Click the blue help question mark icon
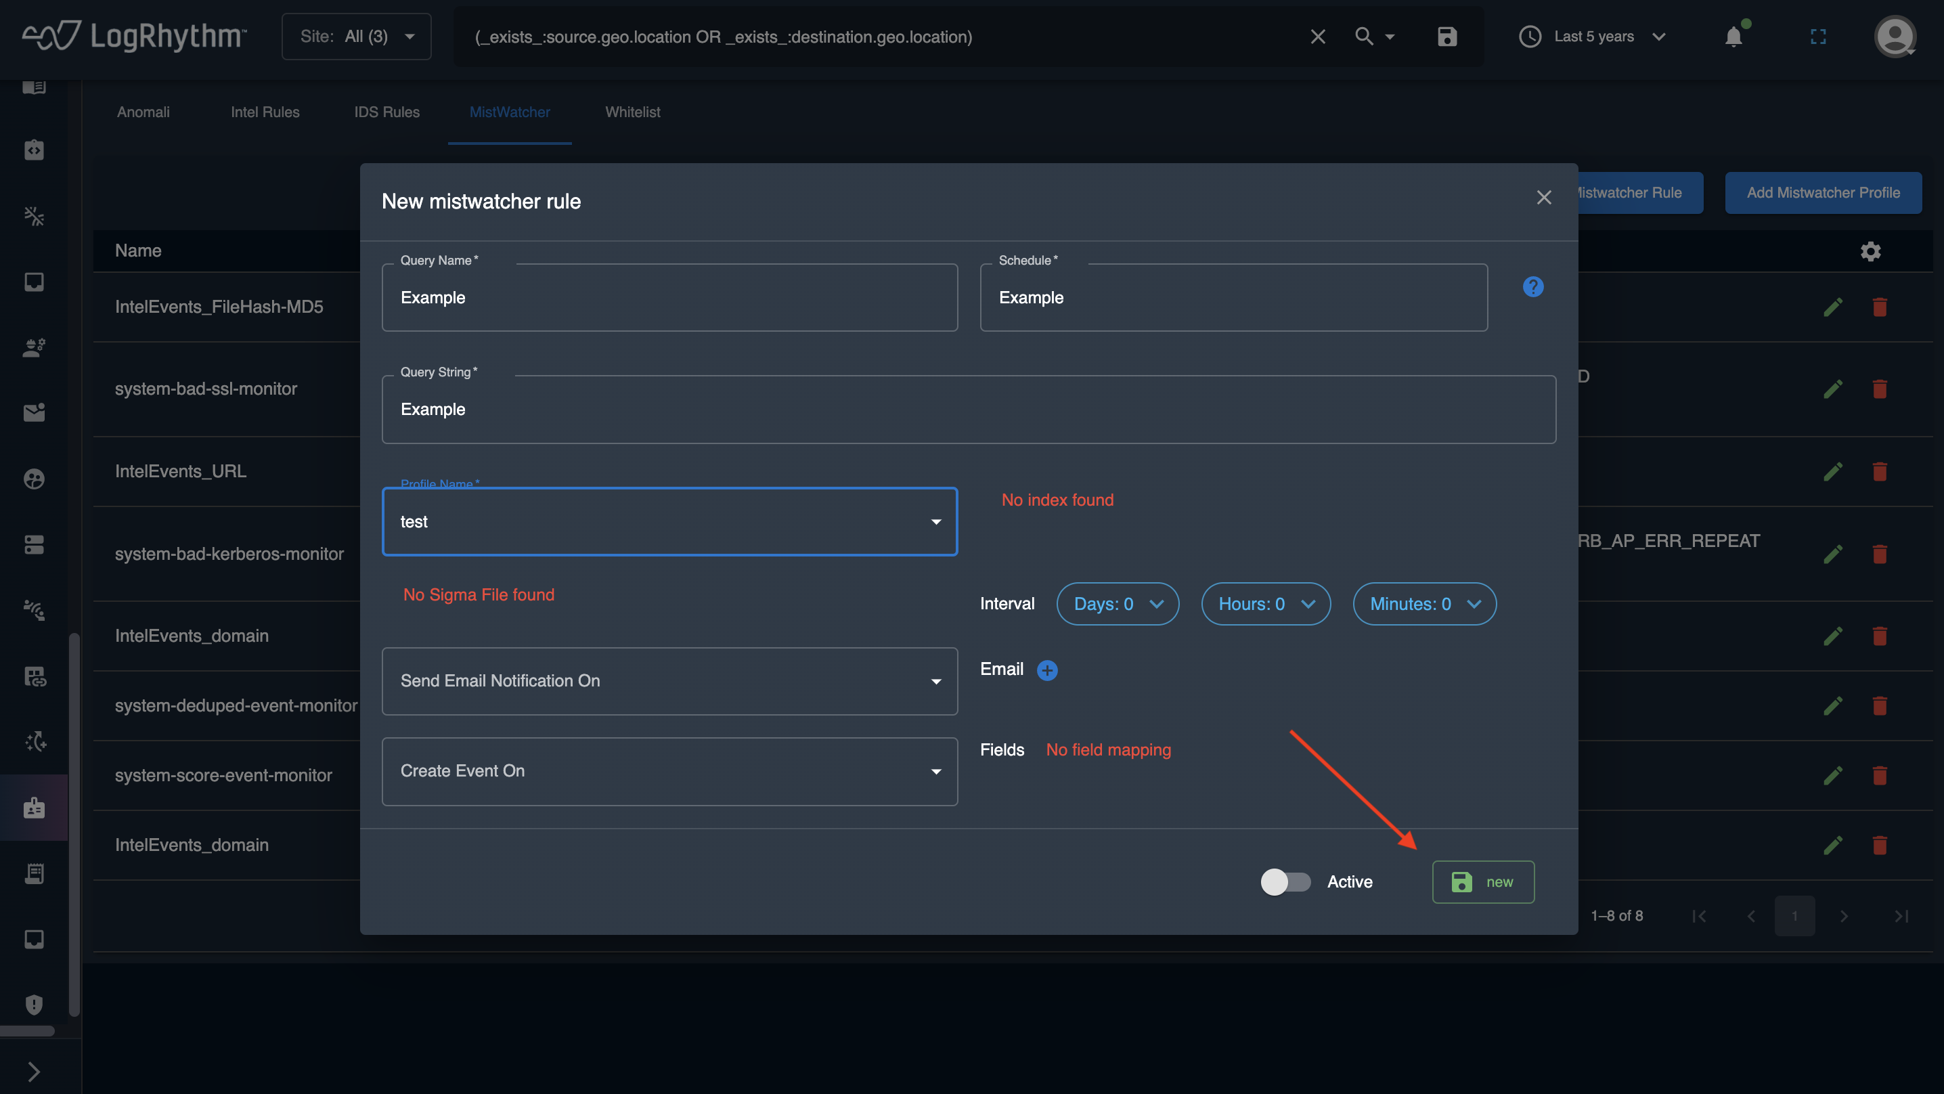The image size is (1944, 1094). tap(1532, 287)
